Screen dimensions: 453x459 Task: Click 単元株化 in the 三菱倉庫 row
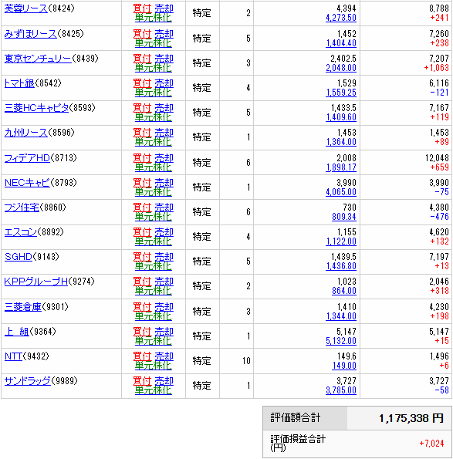pos(153,316)
